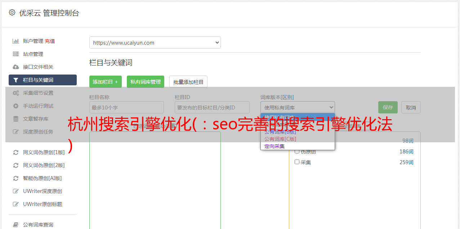Click the gear icon beside 优采云 管理控制台
This screenshot has height=229, width=460.
pyautogui.click(x=12, y=13)
